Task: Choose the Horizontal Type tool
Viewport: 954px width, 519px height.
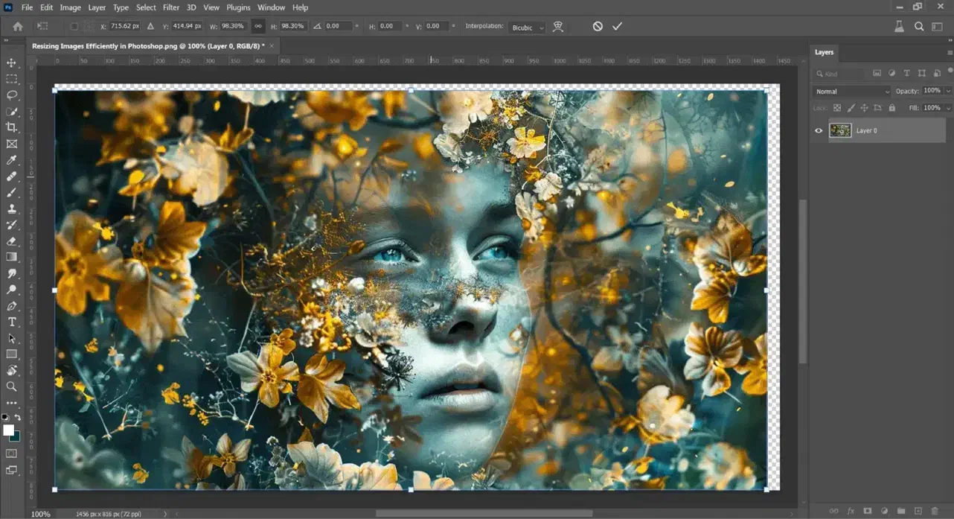Action: pyautogui.click(x=12, y=322)
